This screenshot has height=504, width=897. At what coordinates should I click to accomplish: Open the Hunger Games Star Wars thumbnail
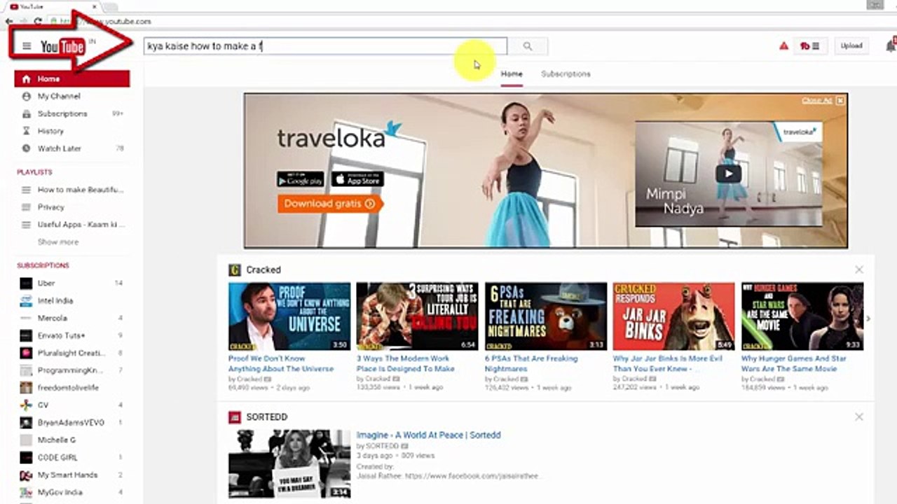[x=802, y=316]
